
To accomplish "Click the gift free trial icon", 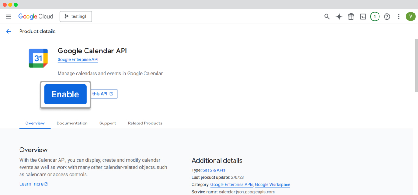I will pos(351,17).
